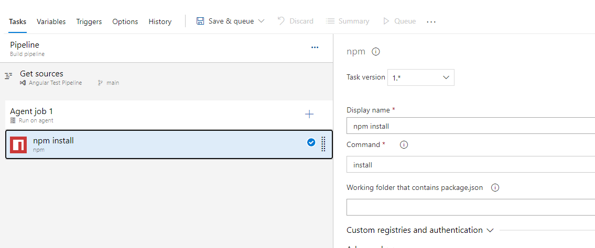Add a task with the plus icon
Viewport: 595px width, 248px height.
pyautogui.click(x=309, y=115)
